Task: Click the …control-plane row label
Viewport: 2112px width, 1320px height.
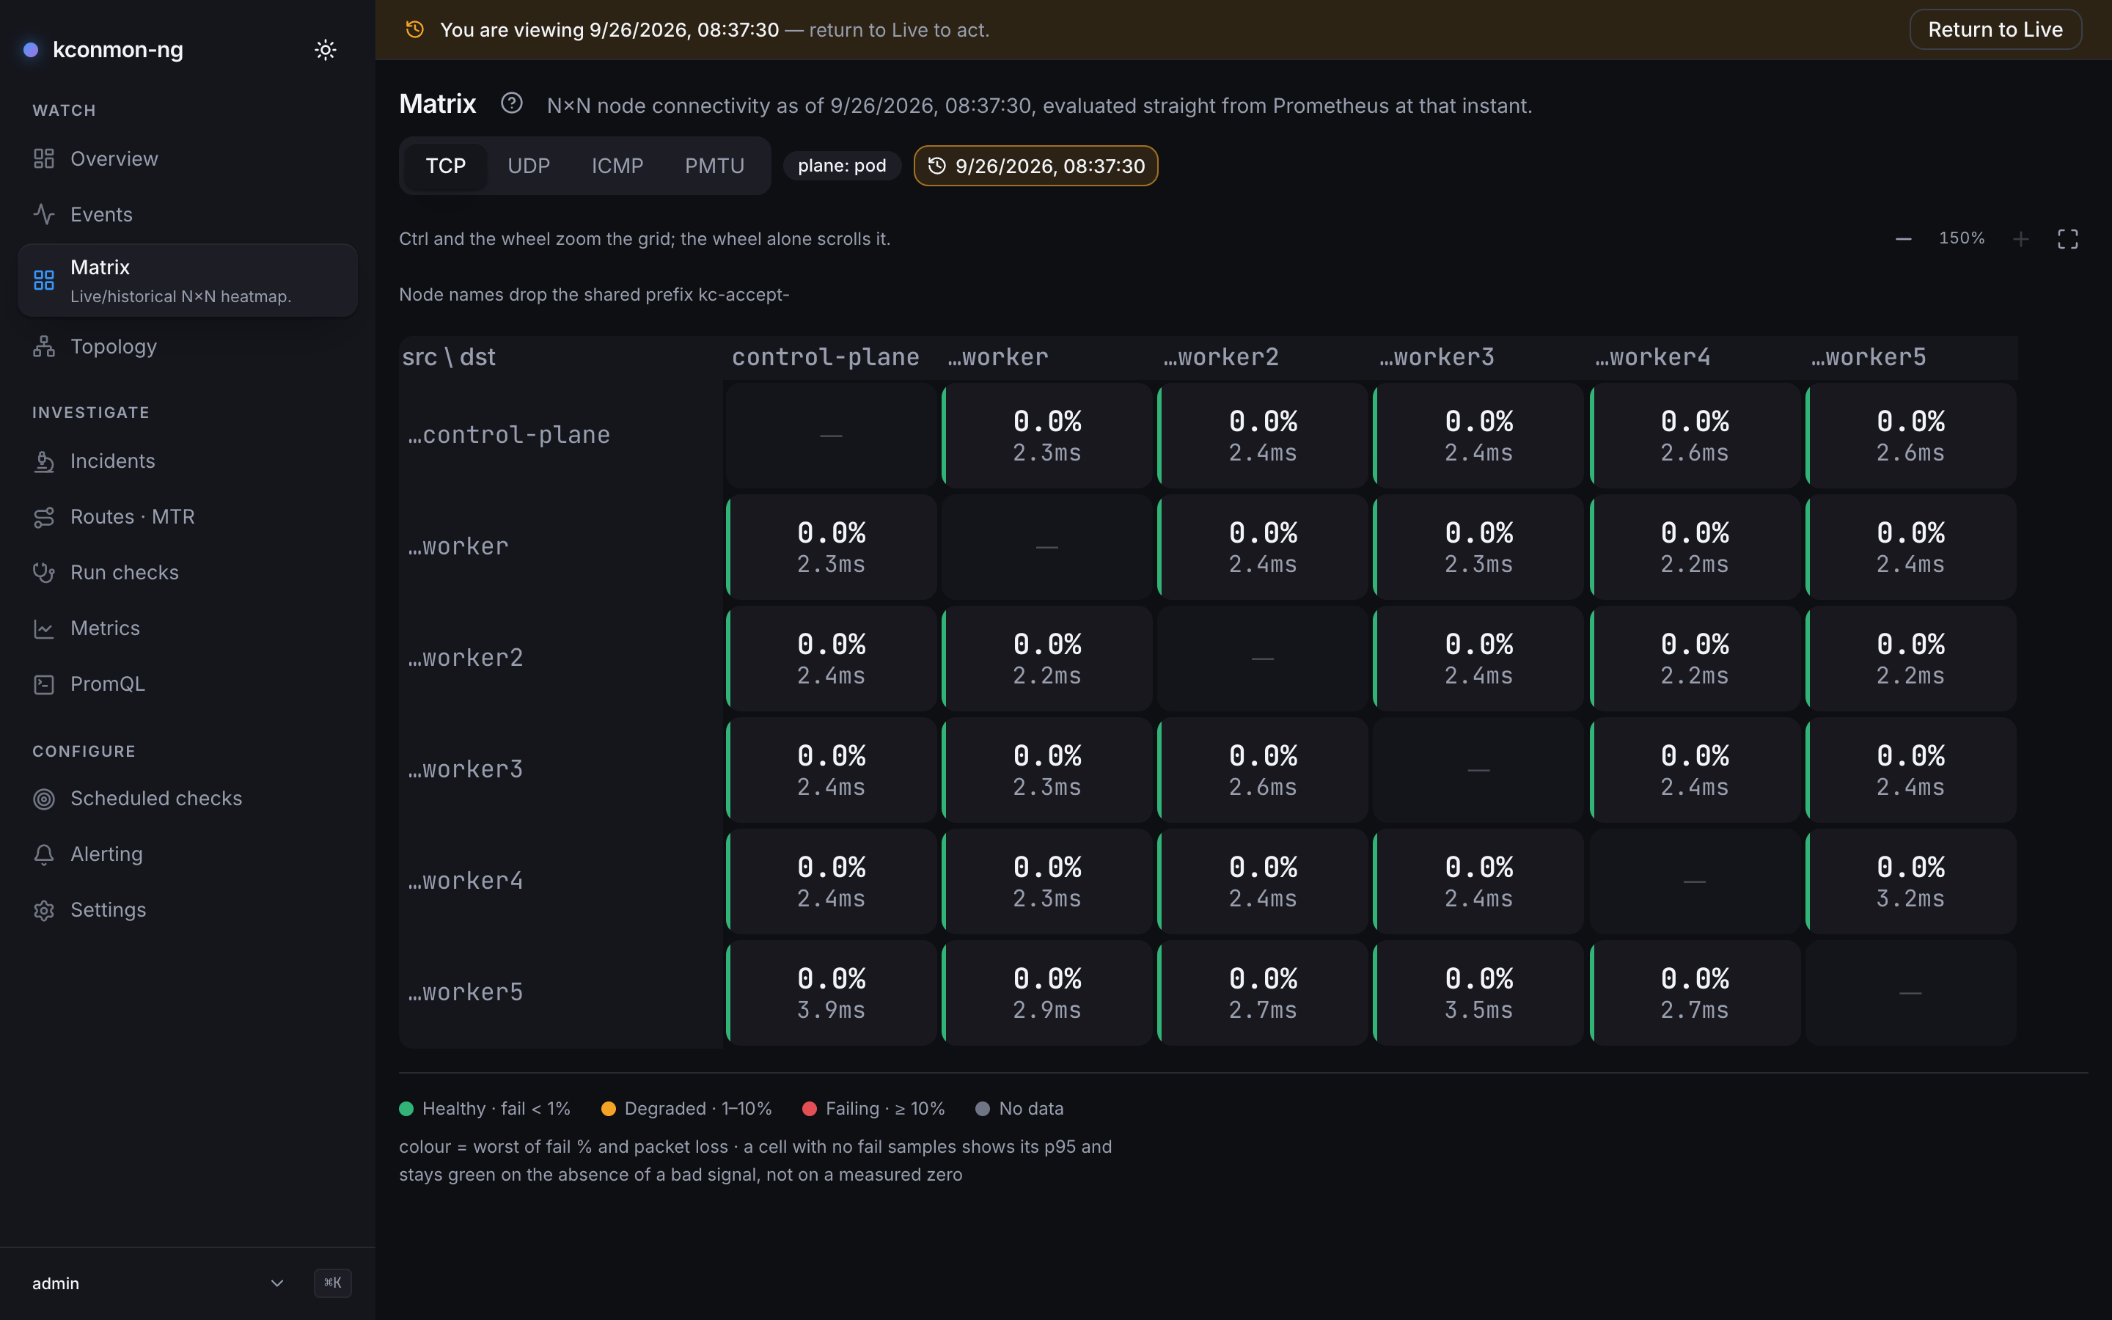Action: (509, 435)
